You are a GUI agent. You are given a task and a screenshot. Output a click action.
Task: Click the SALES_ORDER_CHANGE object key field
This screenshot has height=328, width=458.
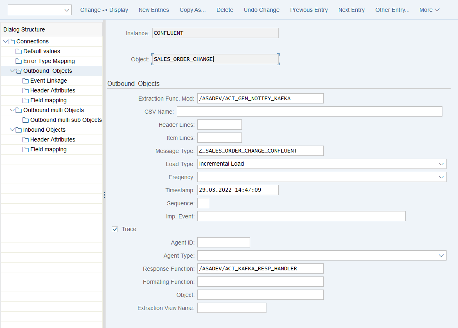click(216, 59)
